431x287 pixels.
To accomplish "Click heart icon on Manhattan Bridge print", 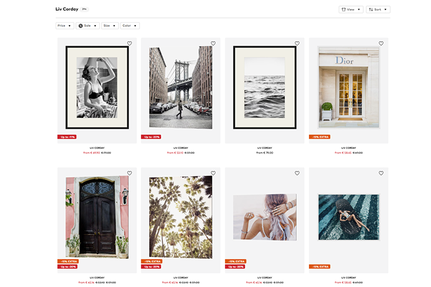I will 213,44.
